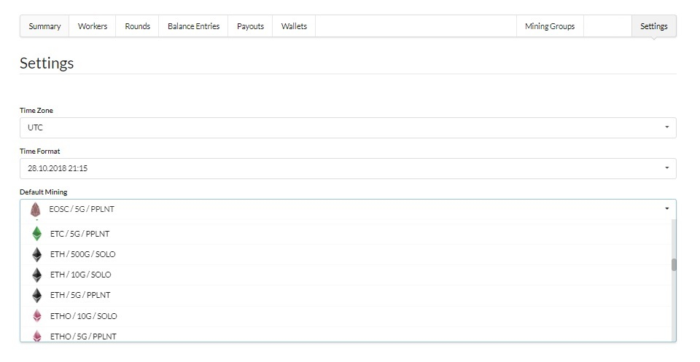Click the Time Zone label
The image size is (700, 362).
pos(36,111)
